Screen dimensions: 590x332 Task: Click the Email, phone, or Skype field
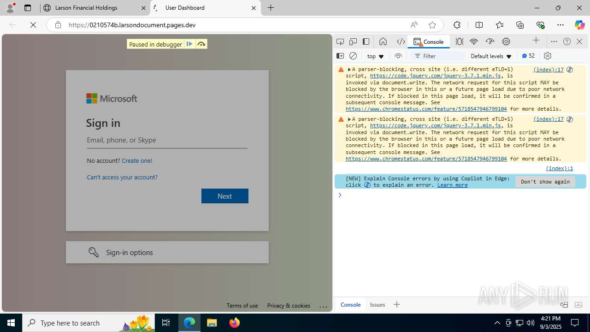[x=167, y=140]
